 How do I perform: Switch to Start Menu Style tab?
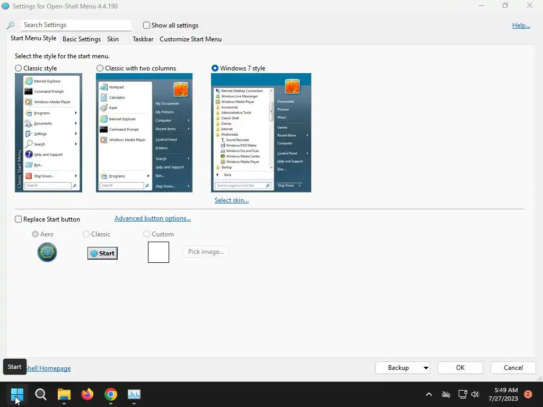[x=33, y=38]
